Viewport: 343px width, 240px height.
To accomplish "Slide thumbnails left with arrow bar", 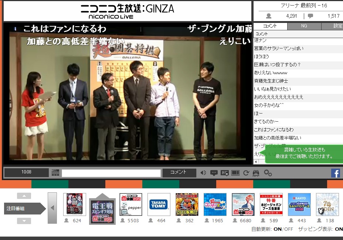I will (x=52, y=208).
